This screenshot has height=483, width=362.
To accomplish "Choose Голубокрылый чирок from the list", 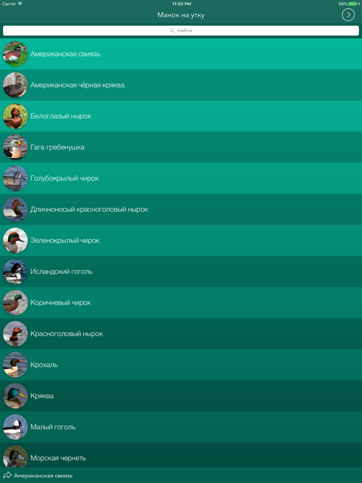I will (x=181, y=179).
